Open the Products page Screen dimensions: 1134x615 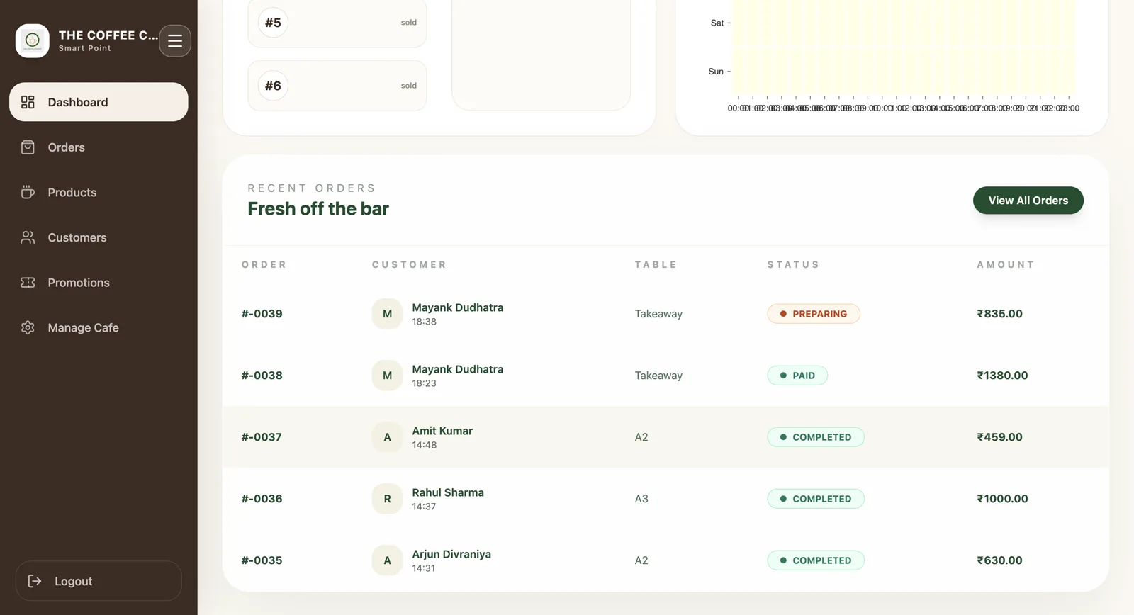tap(99, 192)
